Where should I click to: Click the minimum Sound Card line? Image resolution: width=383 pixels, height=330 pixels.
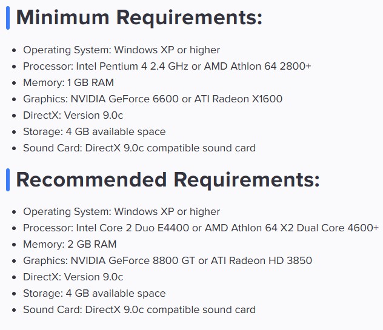(139, 148)
